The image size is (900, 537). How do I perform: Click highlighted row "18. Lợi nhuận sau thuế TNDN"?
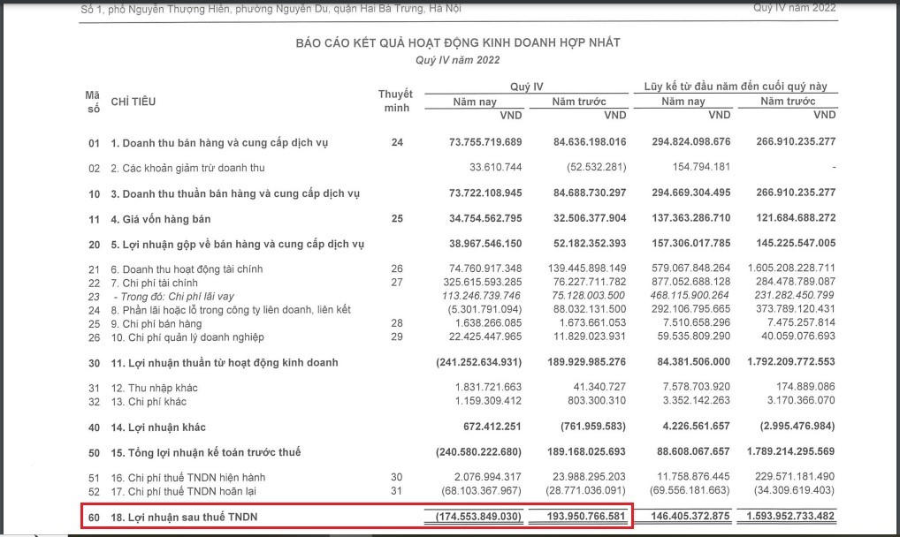coord(186,516)
